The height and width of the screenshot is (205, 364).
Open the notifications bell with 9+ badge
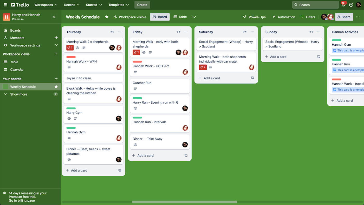point(344,4)
